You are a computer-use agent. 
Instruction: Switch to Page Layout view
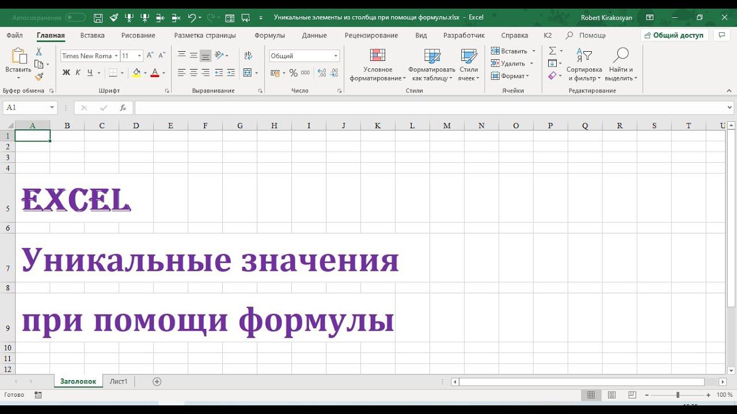coord(611,395)
